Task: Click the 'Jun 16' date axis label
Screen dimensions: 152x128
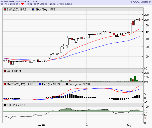Action: click(x=40, y=125)
